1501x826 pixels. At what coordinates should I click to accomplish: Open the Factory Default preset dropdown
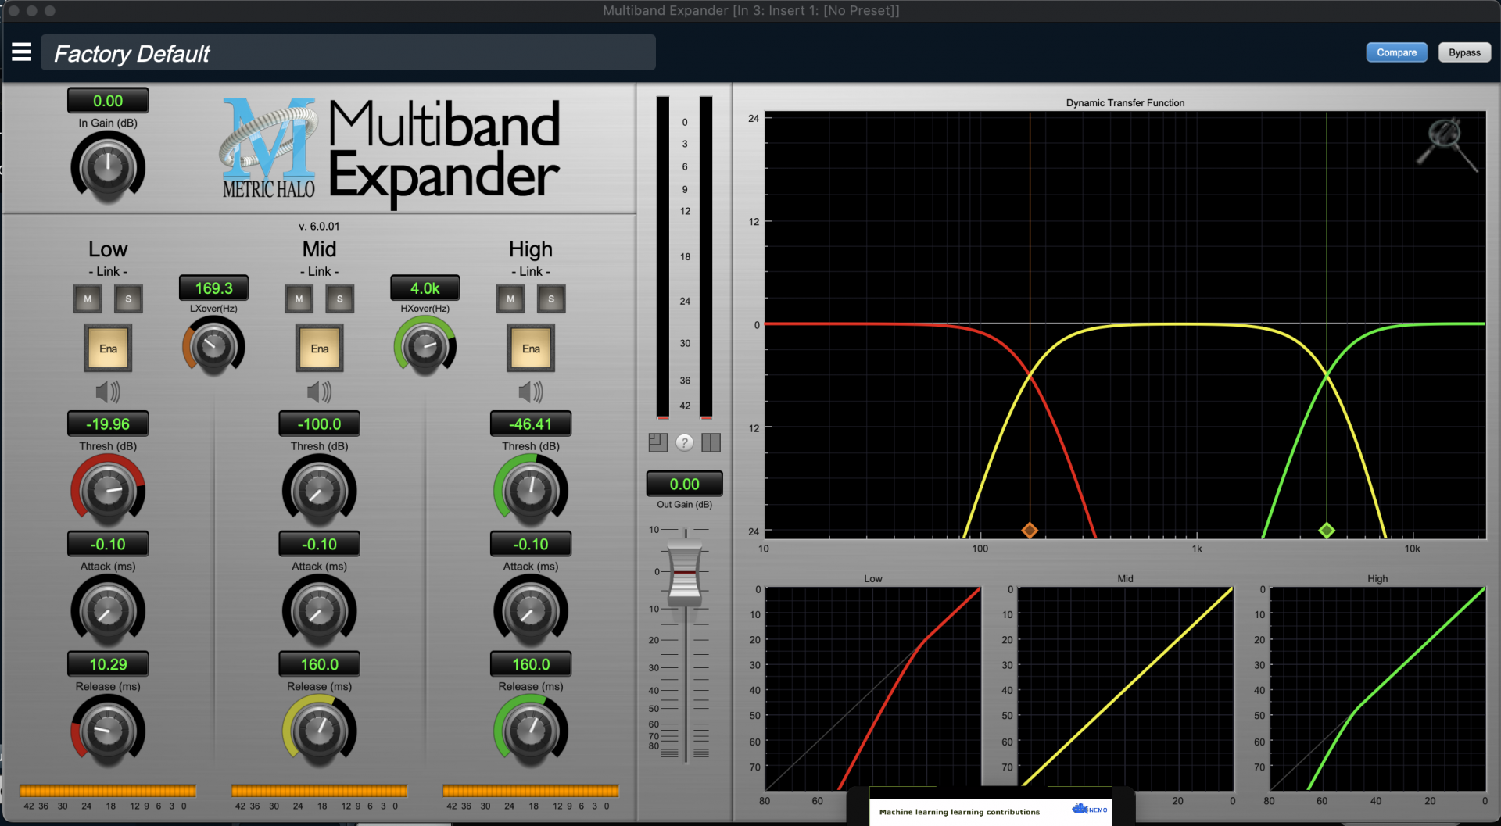pyautogui.click(x=348, y=53)
